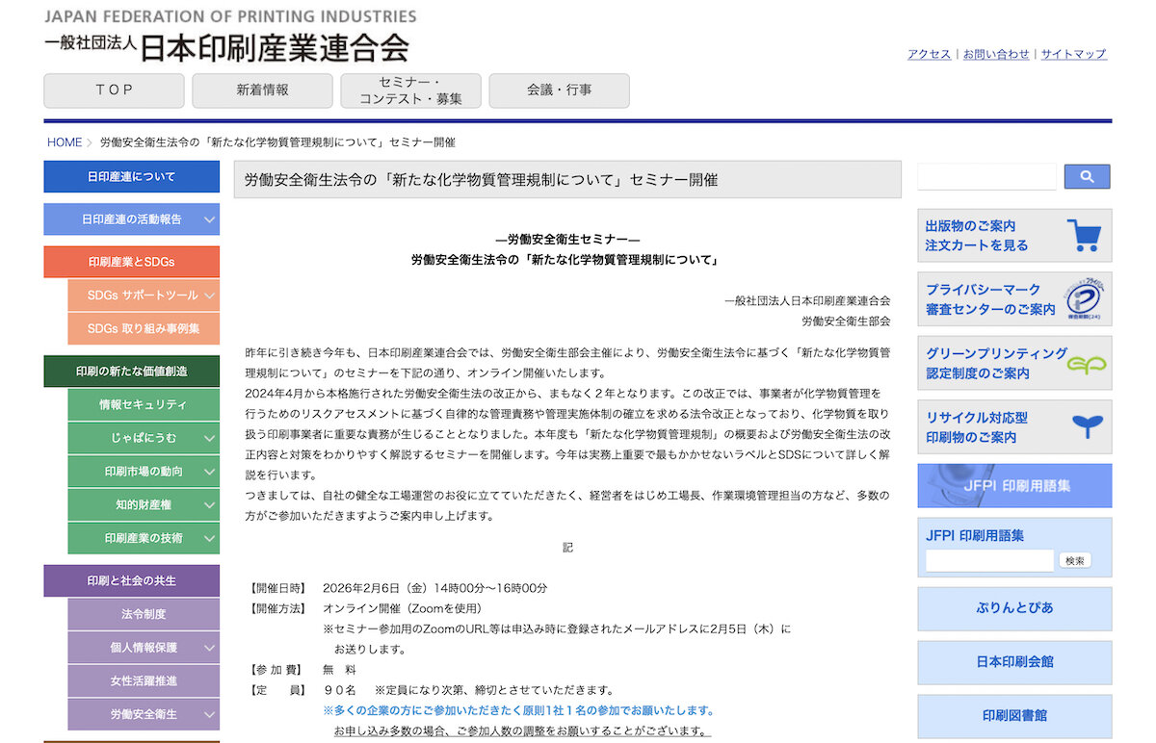Select the TOP navigation tab

tap(114, 90)
